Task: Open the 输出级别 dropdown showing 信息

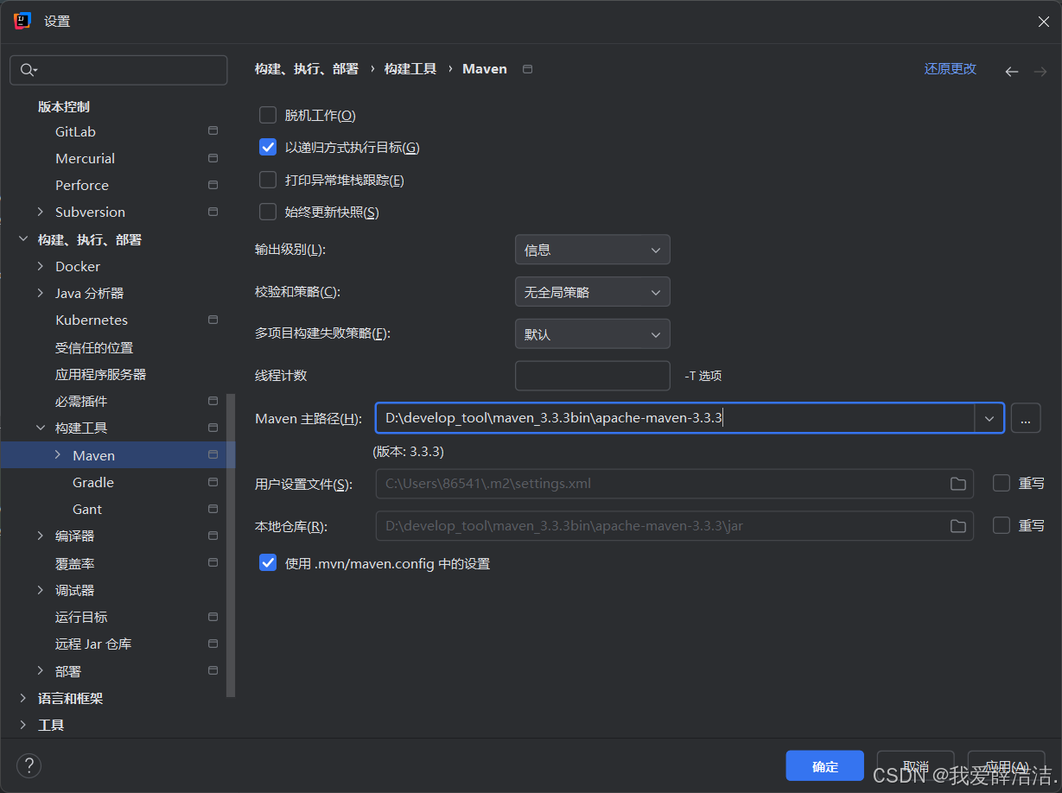Action: [592, 250]
